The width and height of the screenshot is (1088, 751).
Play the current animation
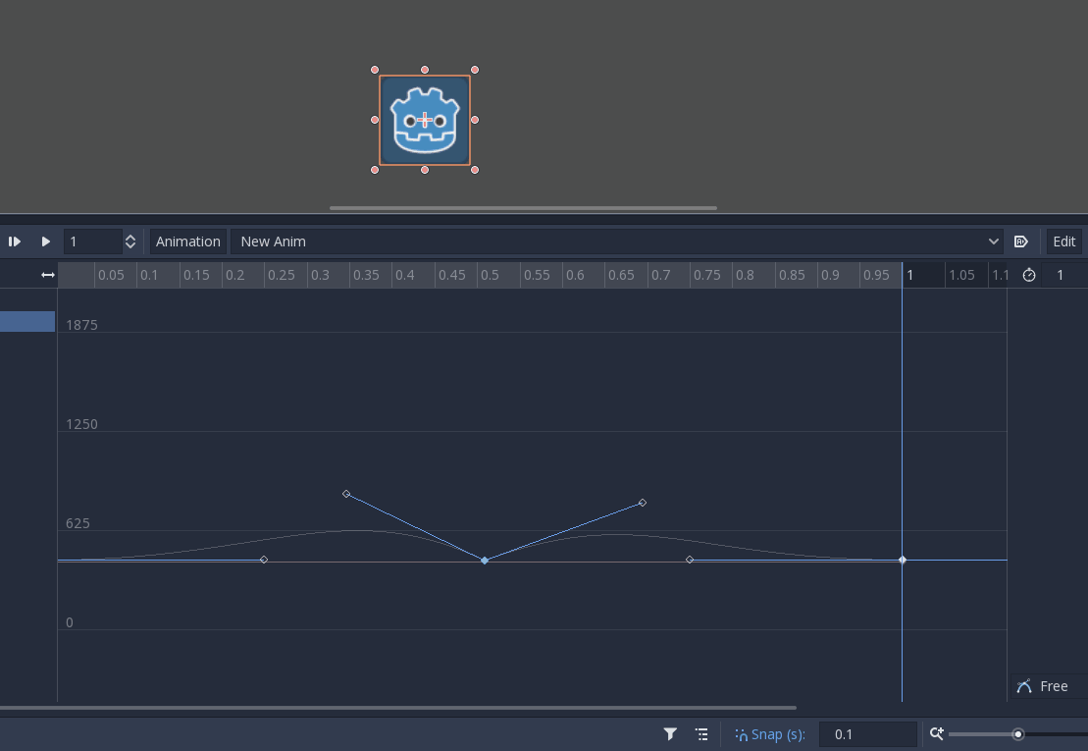46,241
